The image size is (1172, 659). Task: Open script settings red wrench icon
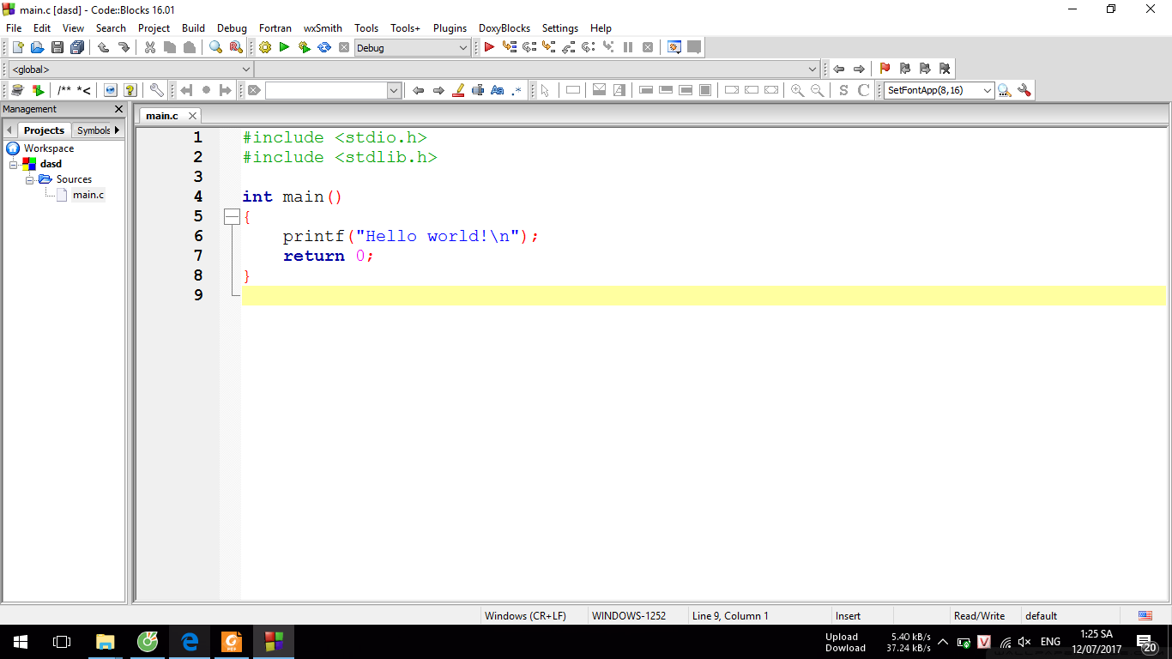[x=1024, y=90]
